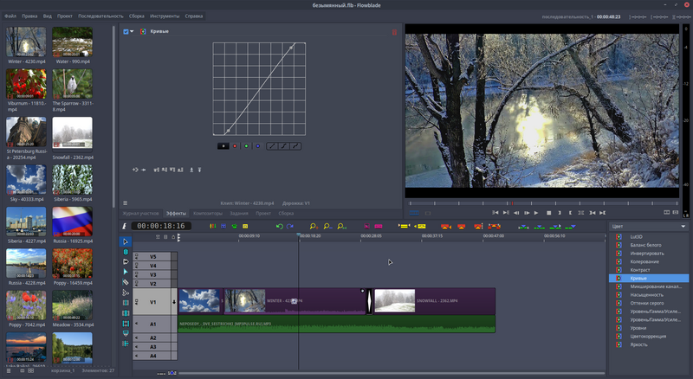Select the arrow move tool in timeline toolbox
Viewport: 693px width, 379px height.
coord(126,241)
